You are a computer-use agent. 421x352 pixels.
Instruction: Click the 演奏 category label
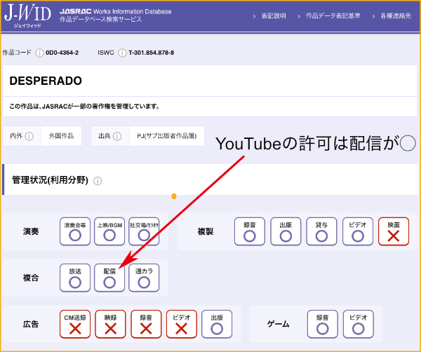click(x=31, y=231)
